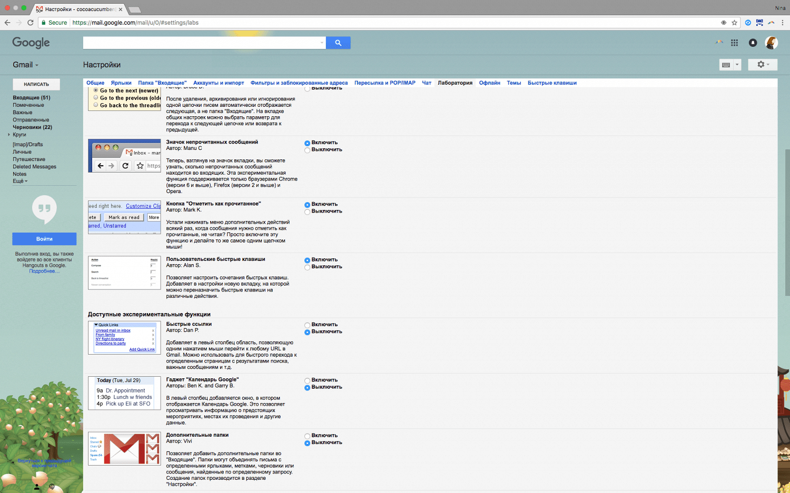
Task: Disable the custom keyboard shortcuts lab
Action: [307, 267]
